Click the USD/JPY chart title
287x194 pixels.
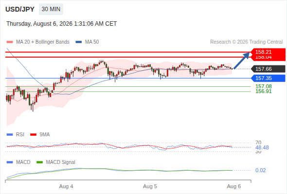pos(20,9)
